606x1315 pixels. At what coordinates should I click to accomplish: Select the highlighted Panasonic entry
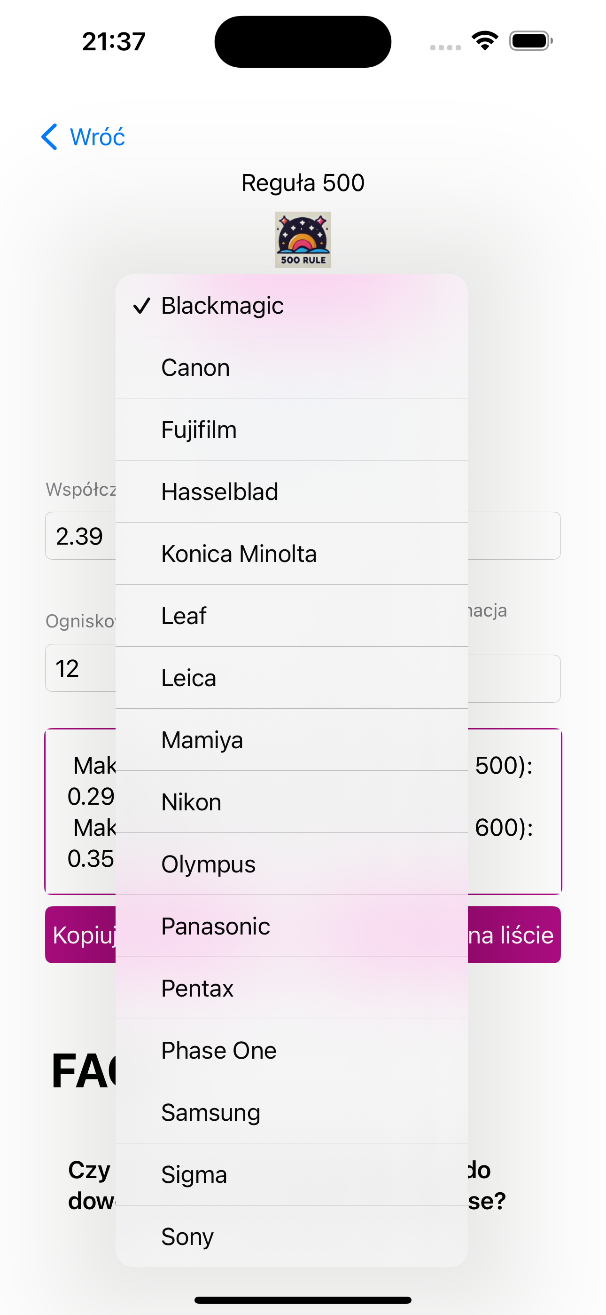click(292, 926)
